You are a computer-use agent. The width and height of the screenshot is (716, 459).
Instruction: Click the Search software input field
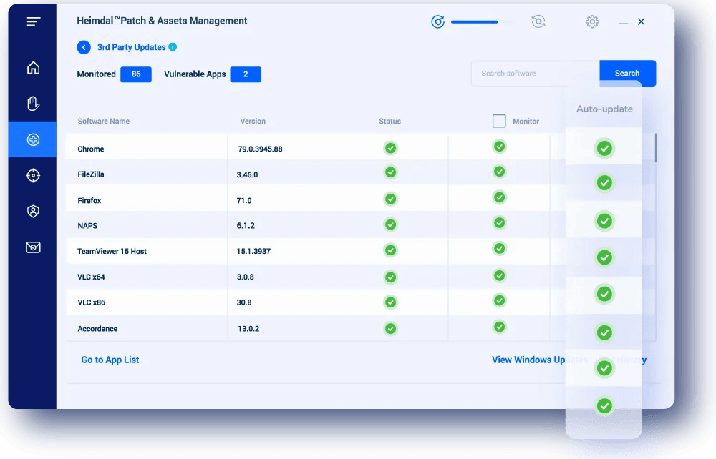(x=535, y=74)
